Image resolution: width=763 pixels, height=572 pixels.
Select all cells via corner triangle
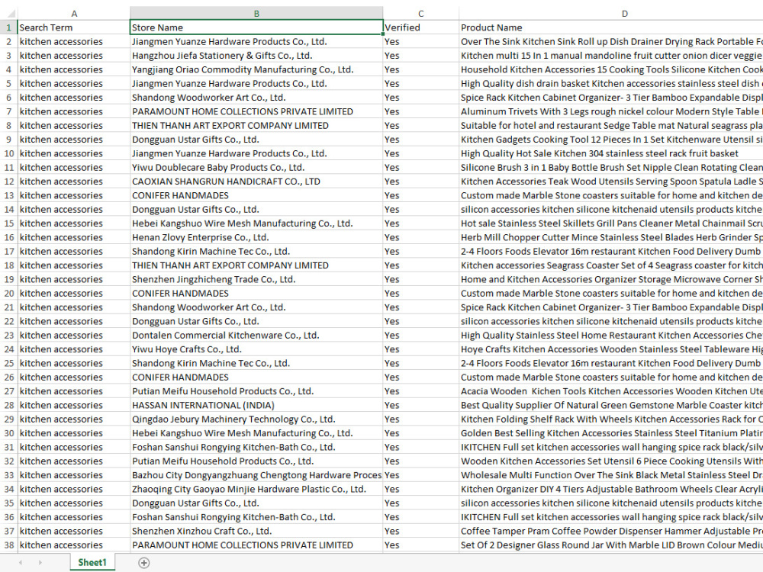(10, 14)
